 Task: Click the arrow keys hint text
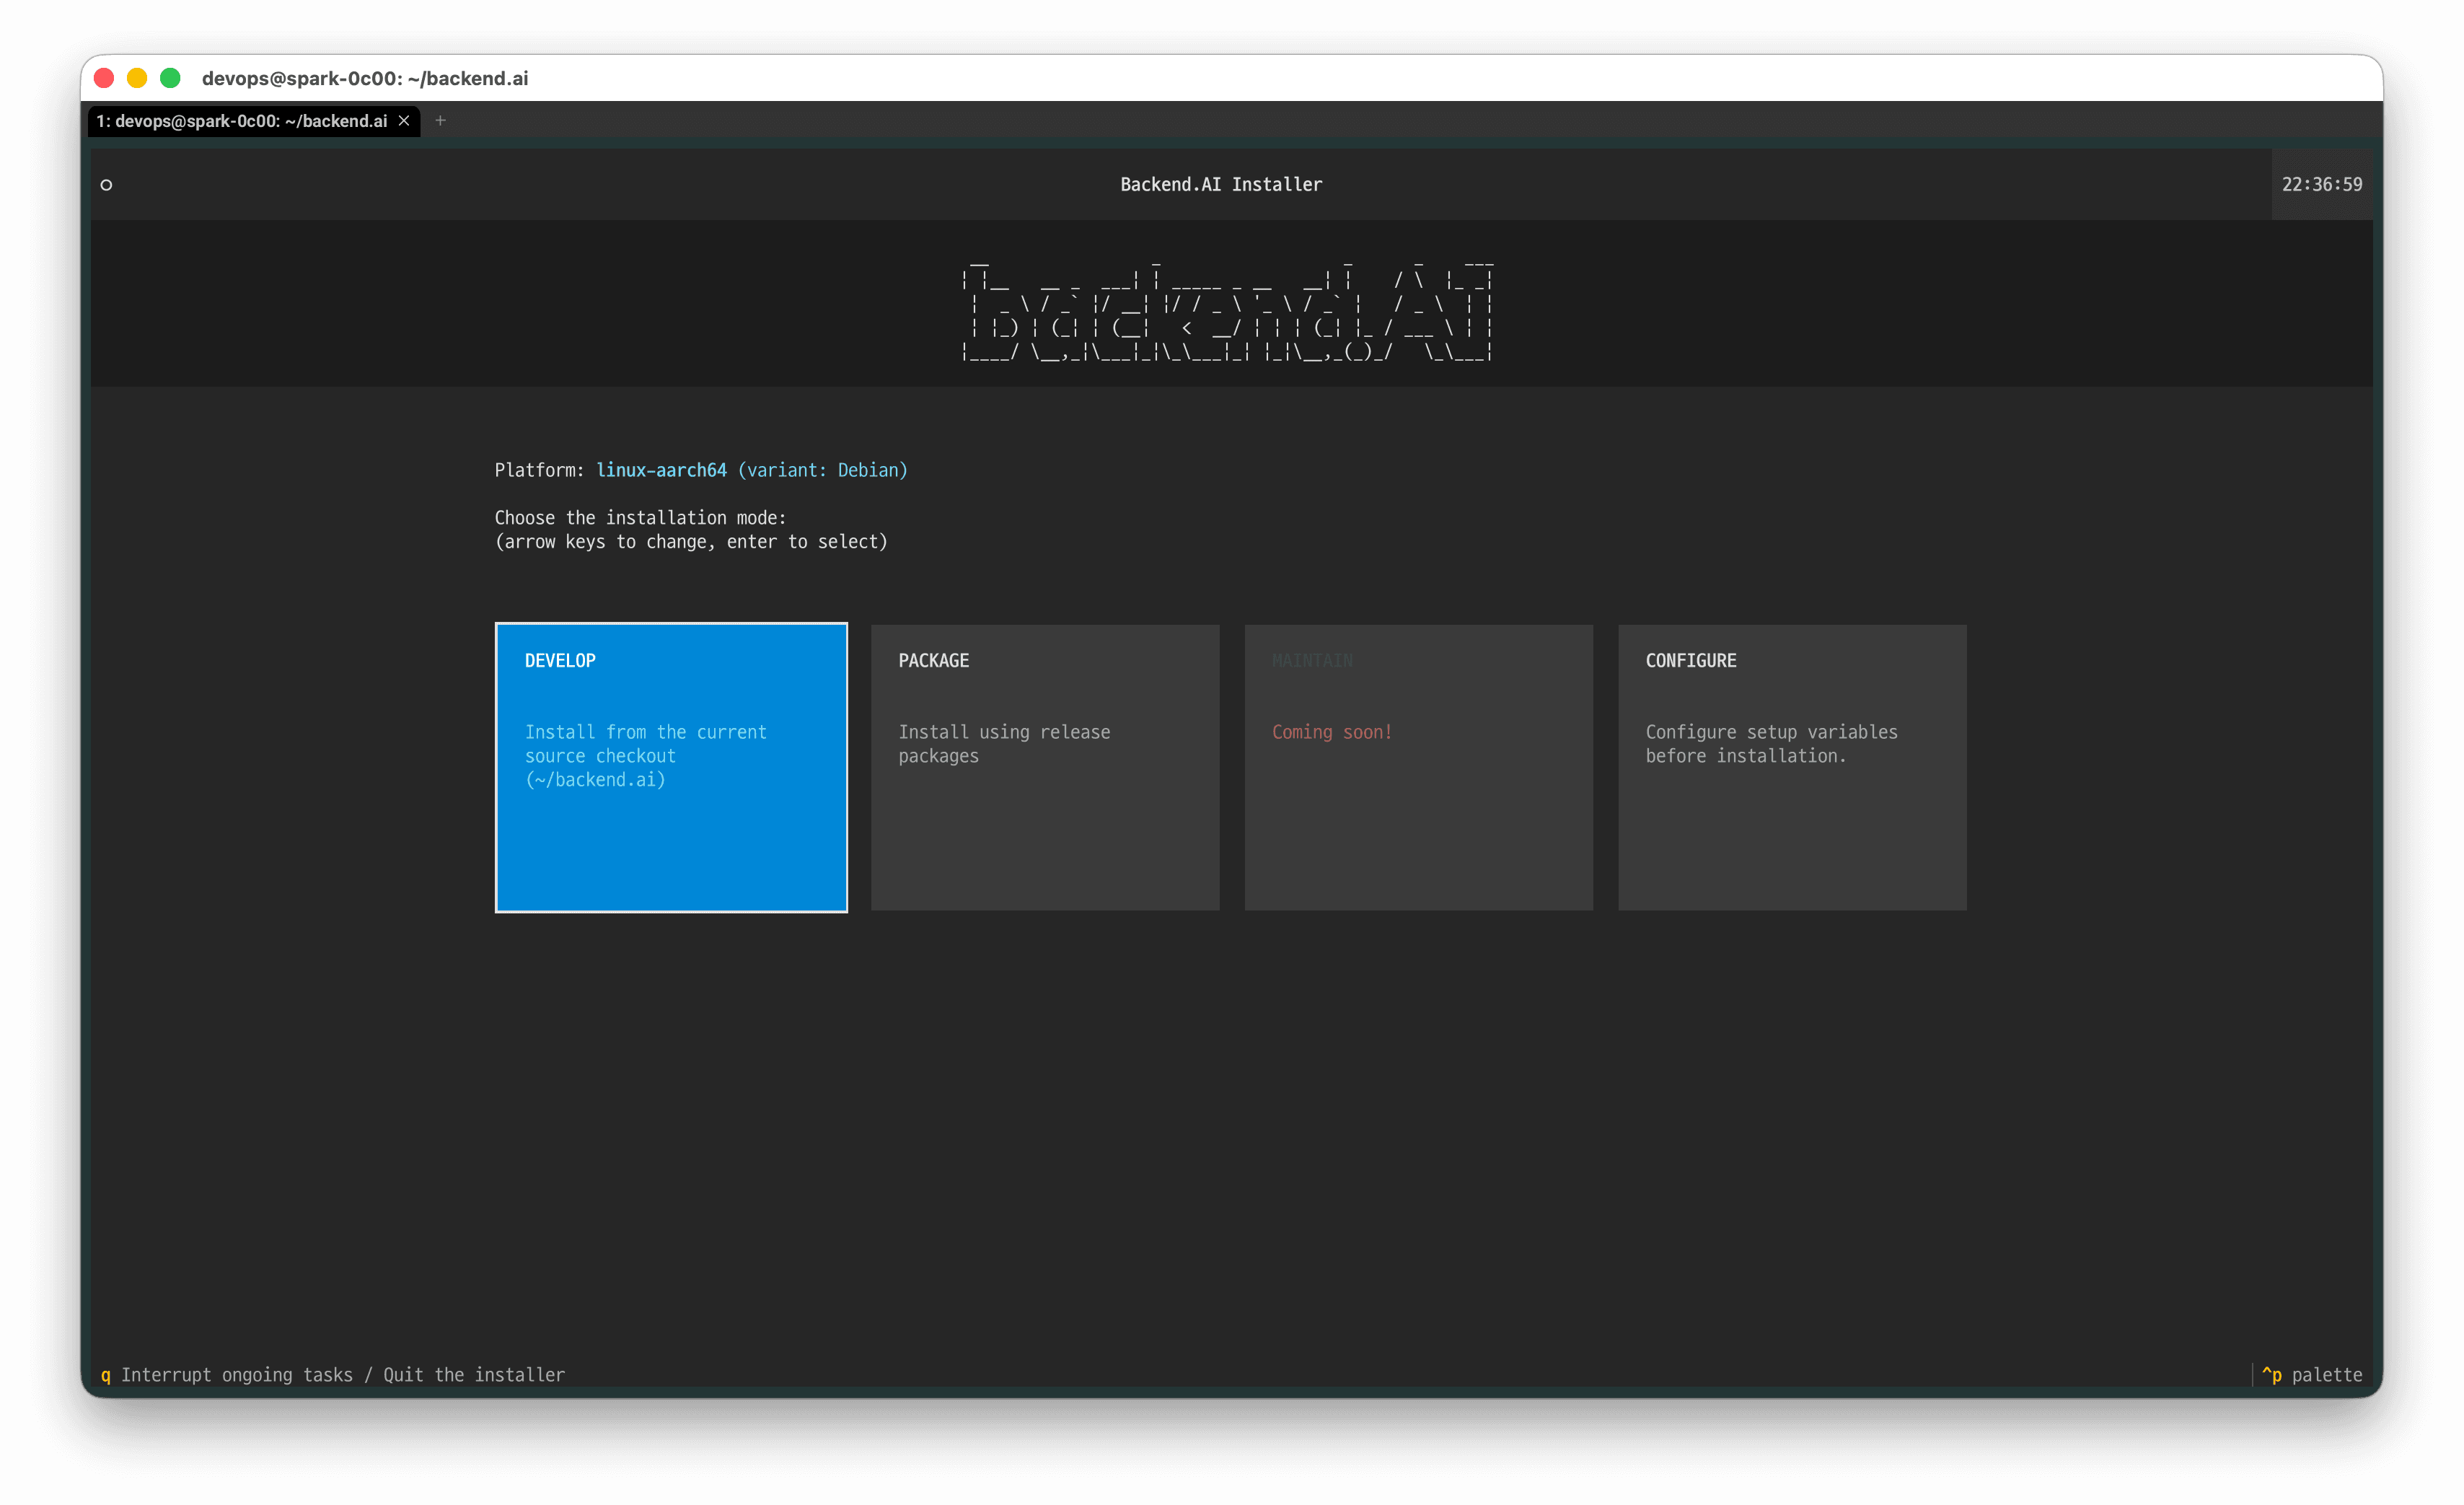(691, 541)
